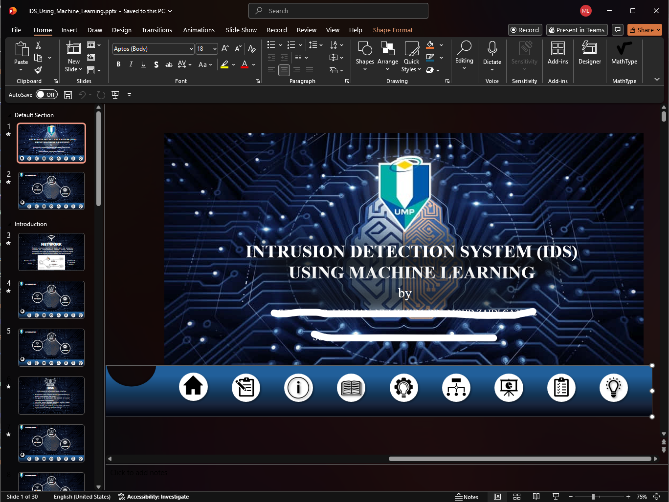
Task: Toggle Italic text formatting
Action: tap(131, 64)
